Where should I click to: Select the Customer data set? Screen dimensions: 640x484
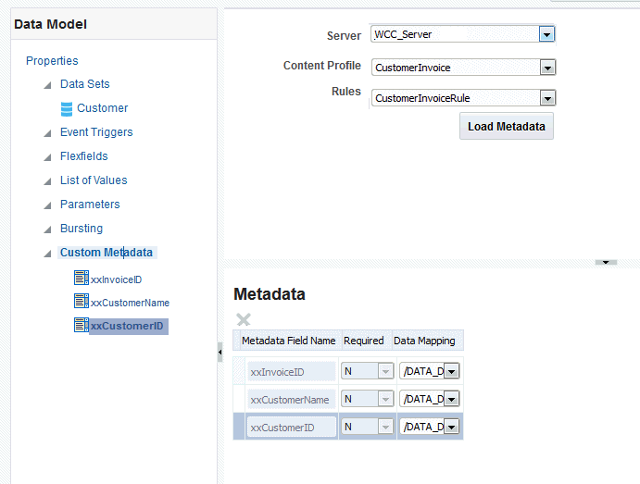pyautogui.click(x=103, y=108)
